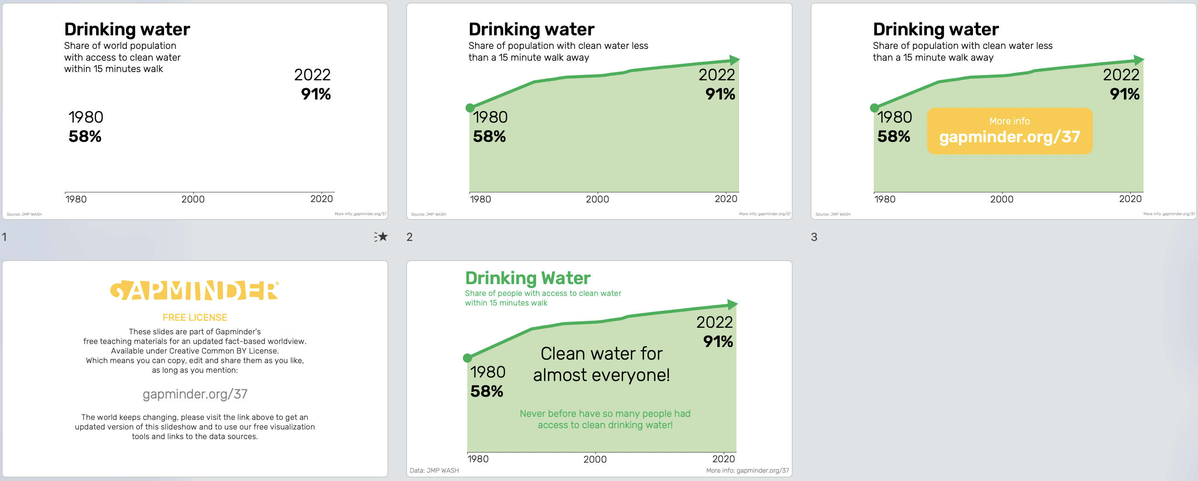Click the 'FREE LICENSE' heading
The image size is (1198, 481).
tap(195, 317)
